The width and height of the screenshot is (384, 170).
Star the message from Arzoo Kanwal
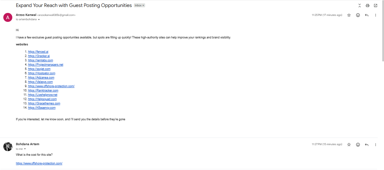tap(349, 15)
